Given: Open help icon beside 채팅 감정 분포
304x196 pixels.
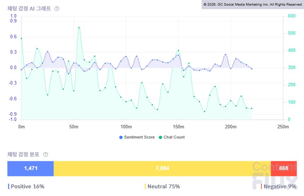Looking at the screenshot, I should coord(45,155).
